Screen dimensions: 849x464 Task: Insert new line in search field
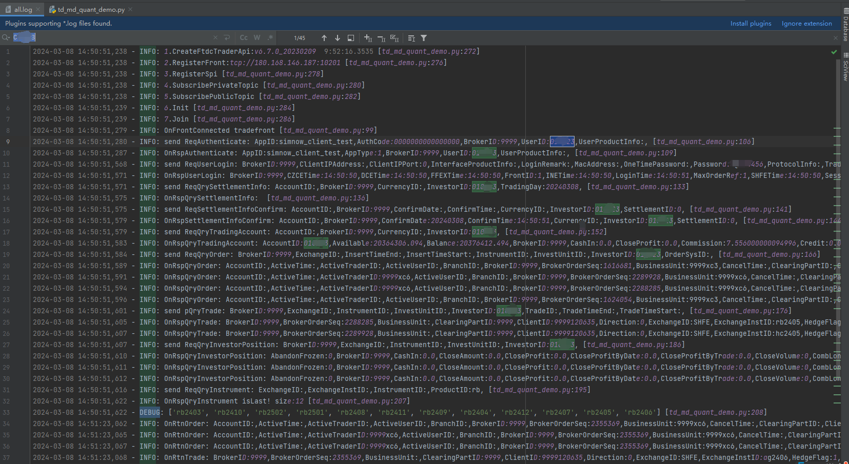pyautogui.click(x=227, y=37)
